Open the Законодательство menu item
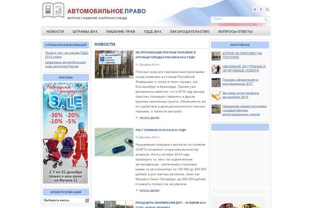 click(190, 31)
